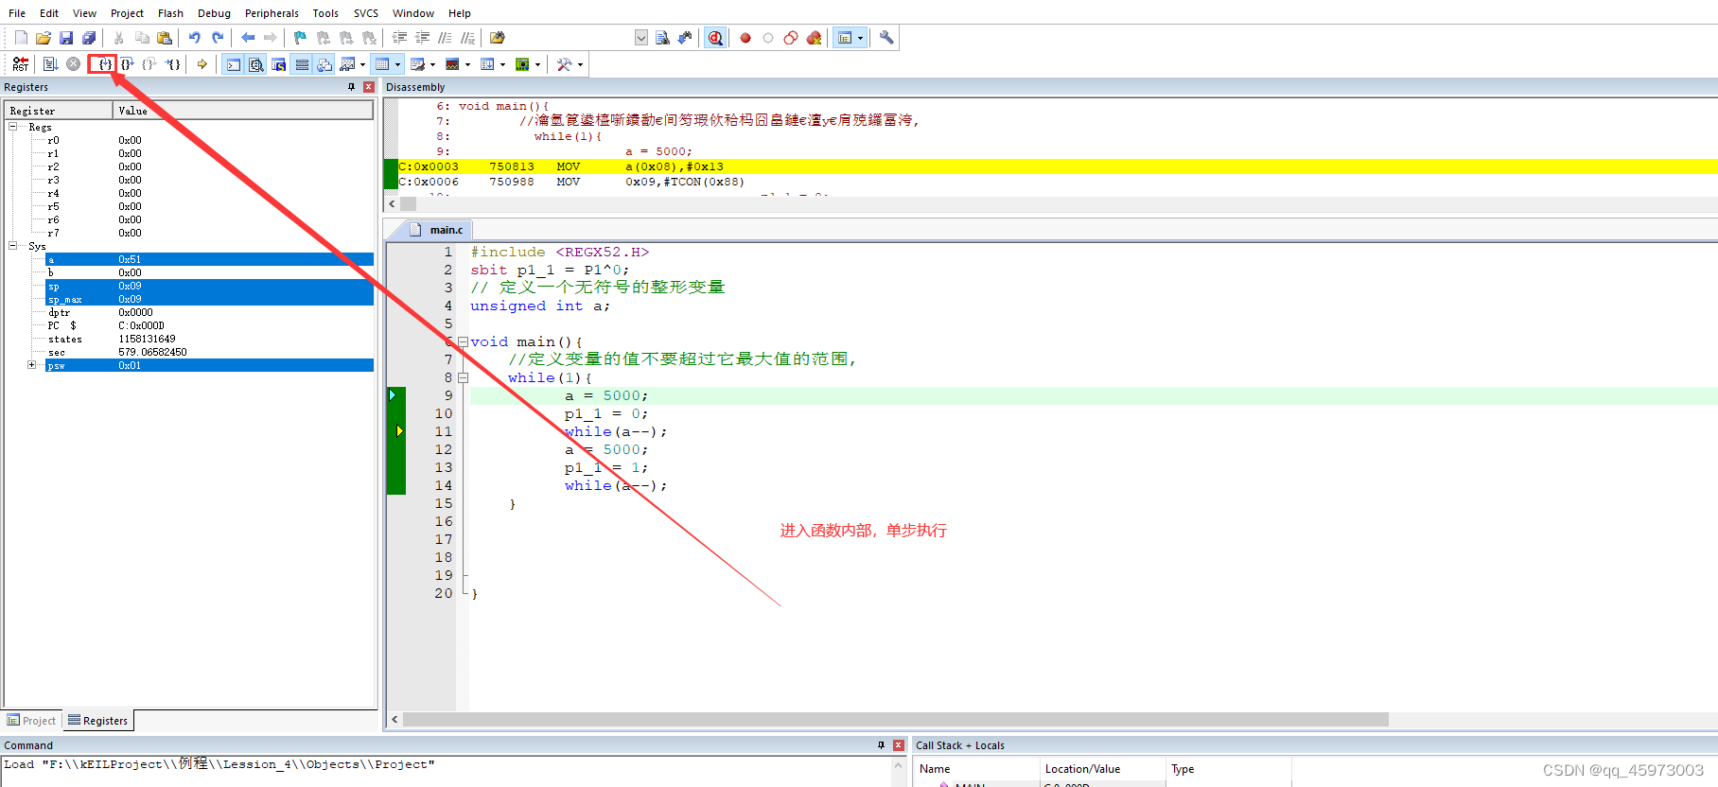Expand the psw register node
This screenshot has height=787, width=1718.
31,364
